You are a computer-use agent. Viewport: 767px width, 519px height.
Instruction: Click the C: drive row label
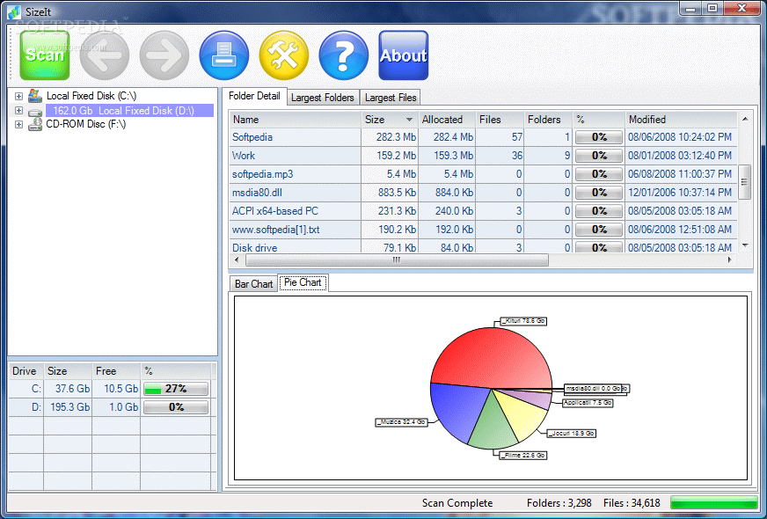[x=36, y=389]
